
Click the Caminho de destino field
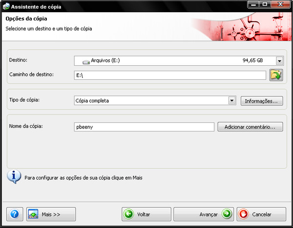click(x=170, y=75)
